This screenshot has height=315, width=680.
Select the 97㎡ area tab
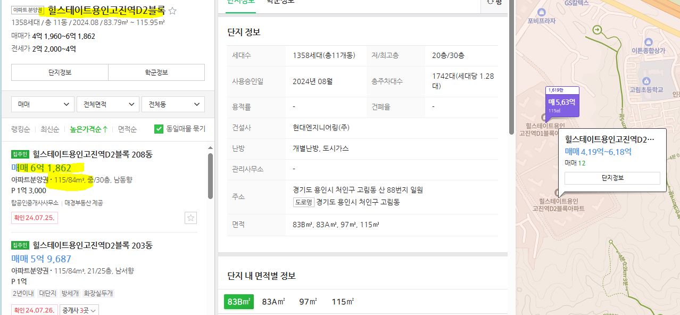pos(308,302)
